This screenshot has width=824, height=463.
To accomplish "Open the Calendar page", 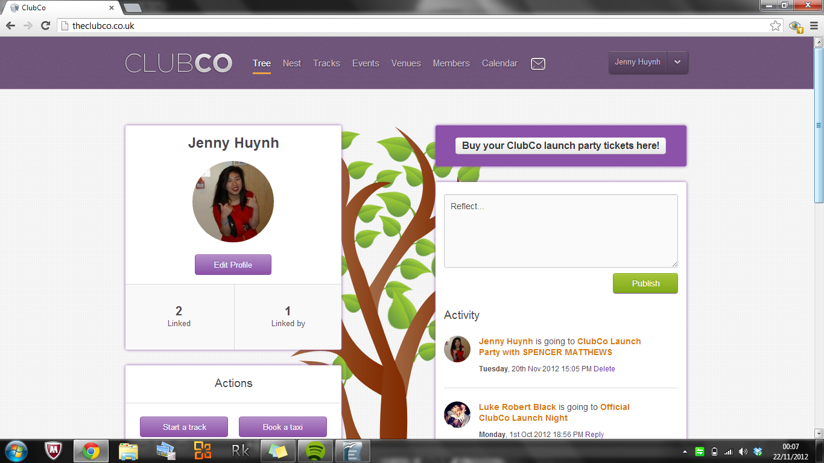I will 499,63.
